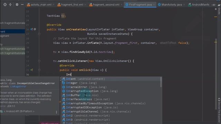Open the AndroidManifest tab
The width and height of the screenshot is (221, 124).
199,4
